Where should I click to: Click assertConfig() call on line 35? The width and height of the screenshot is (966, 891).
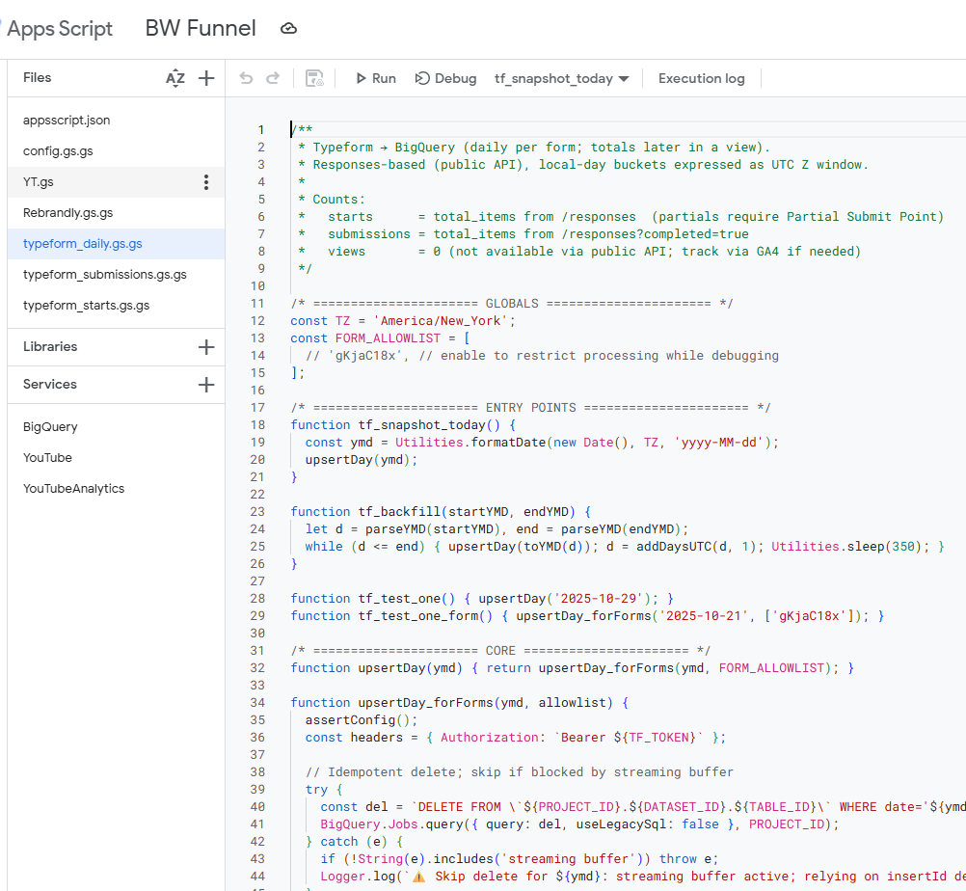(361, 720)
